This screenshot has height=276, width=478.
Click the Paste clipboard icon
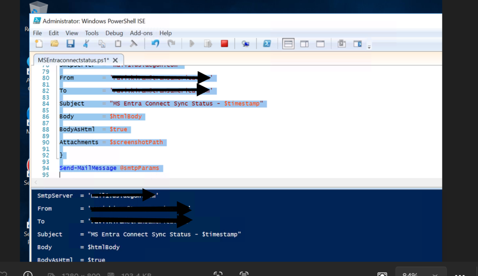click(118, 44)
